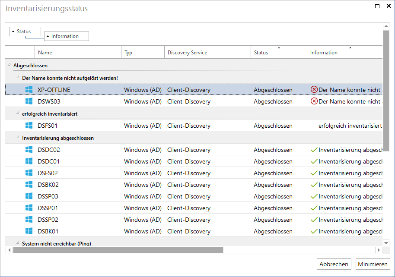Click green checkmark in DSBK01 row
395x277 pixels.
(314, 231)
